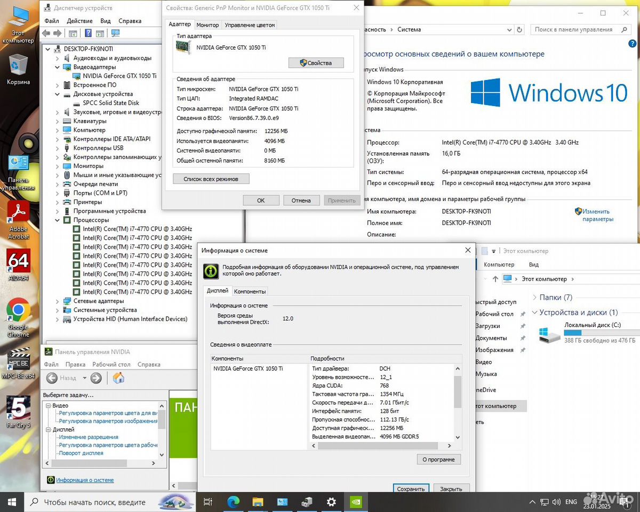Open the Вид menu in Device Manager

pyautogui.click(x=106, y=21)
